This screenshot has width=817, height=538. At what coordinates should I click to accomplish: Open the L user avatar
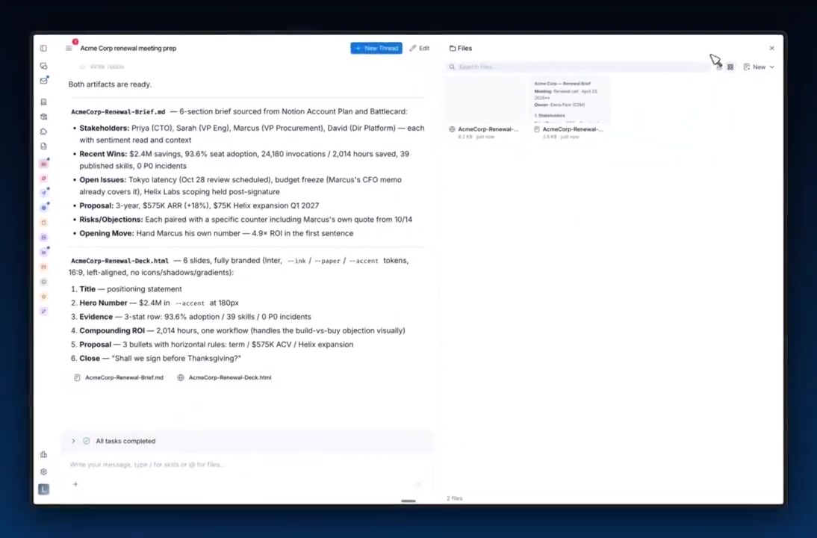pos(44,489)
